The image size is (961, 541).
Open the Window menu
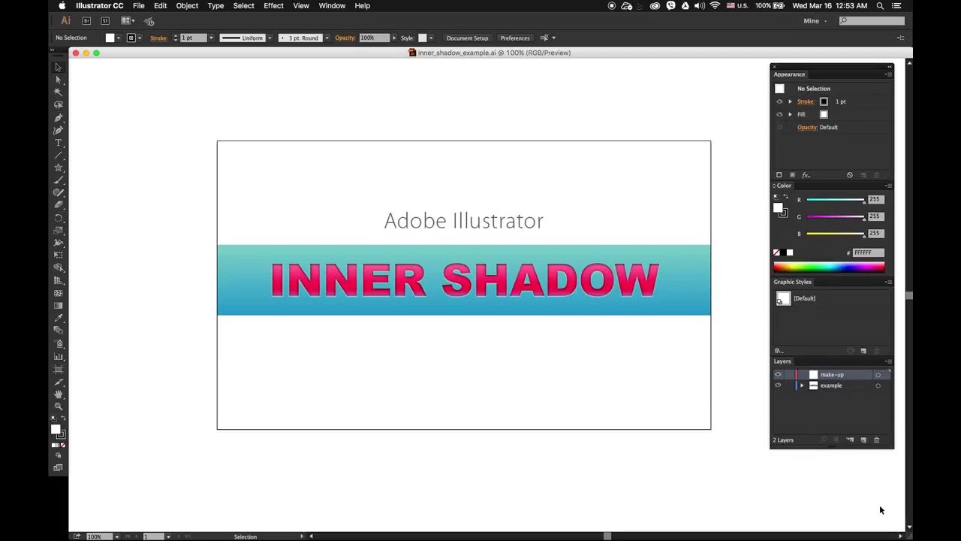click(x=332, y=5)
